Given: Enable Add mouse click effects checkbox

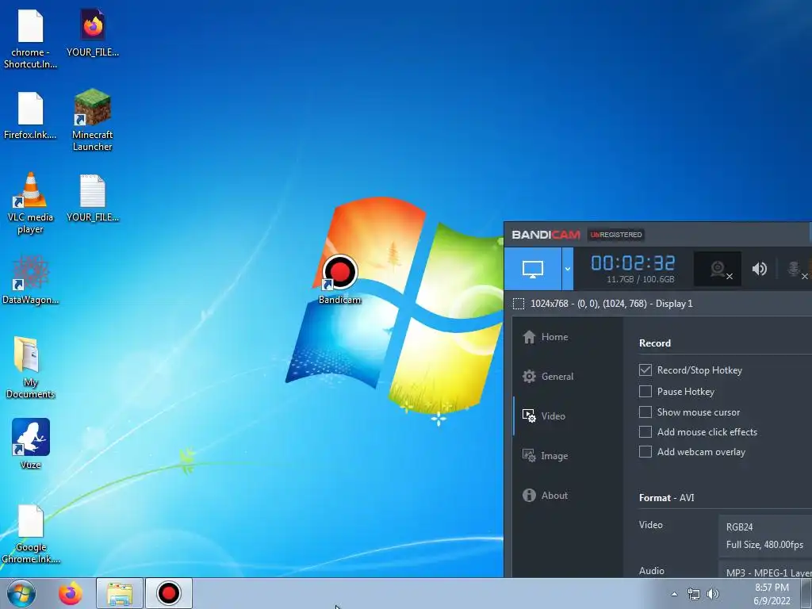Looking at the screenshot, I should [x=645, y=432].
